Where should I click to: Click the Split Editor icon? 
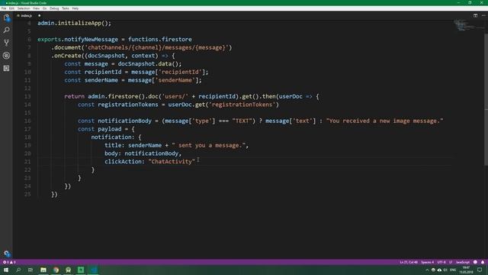475,15
